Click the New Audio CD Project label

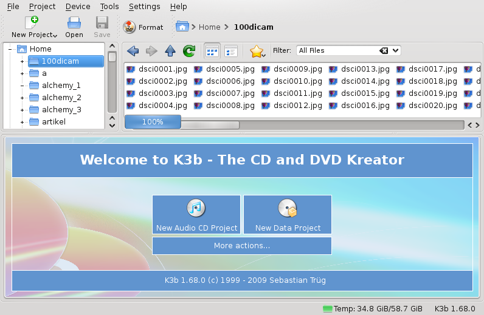pyautogui.click(x=196, y=228)
